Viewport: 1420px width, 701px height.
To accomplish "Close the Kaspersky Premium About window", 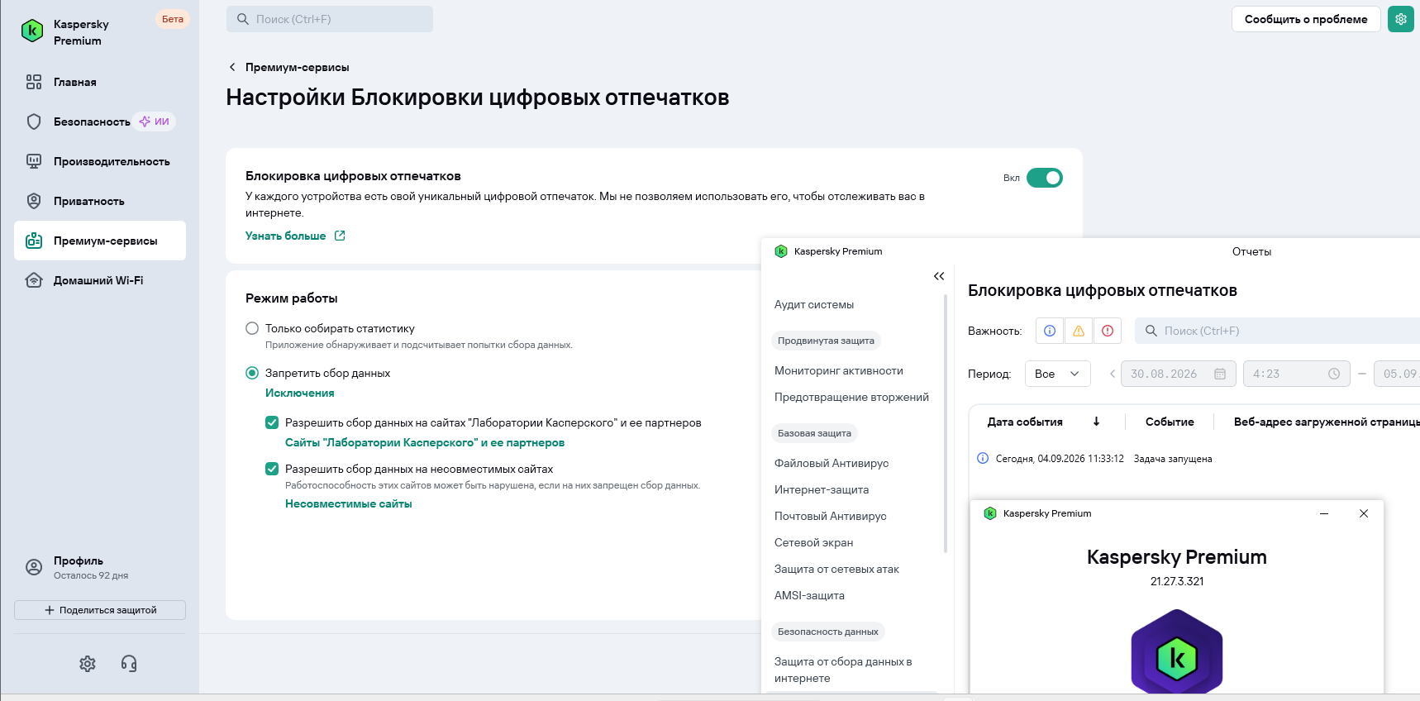I will 1364,513.
